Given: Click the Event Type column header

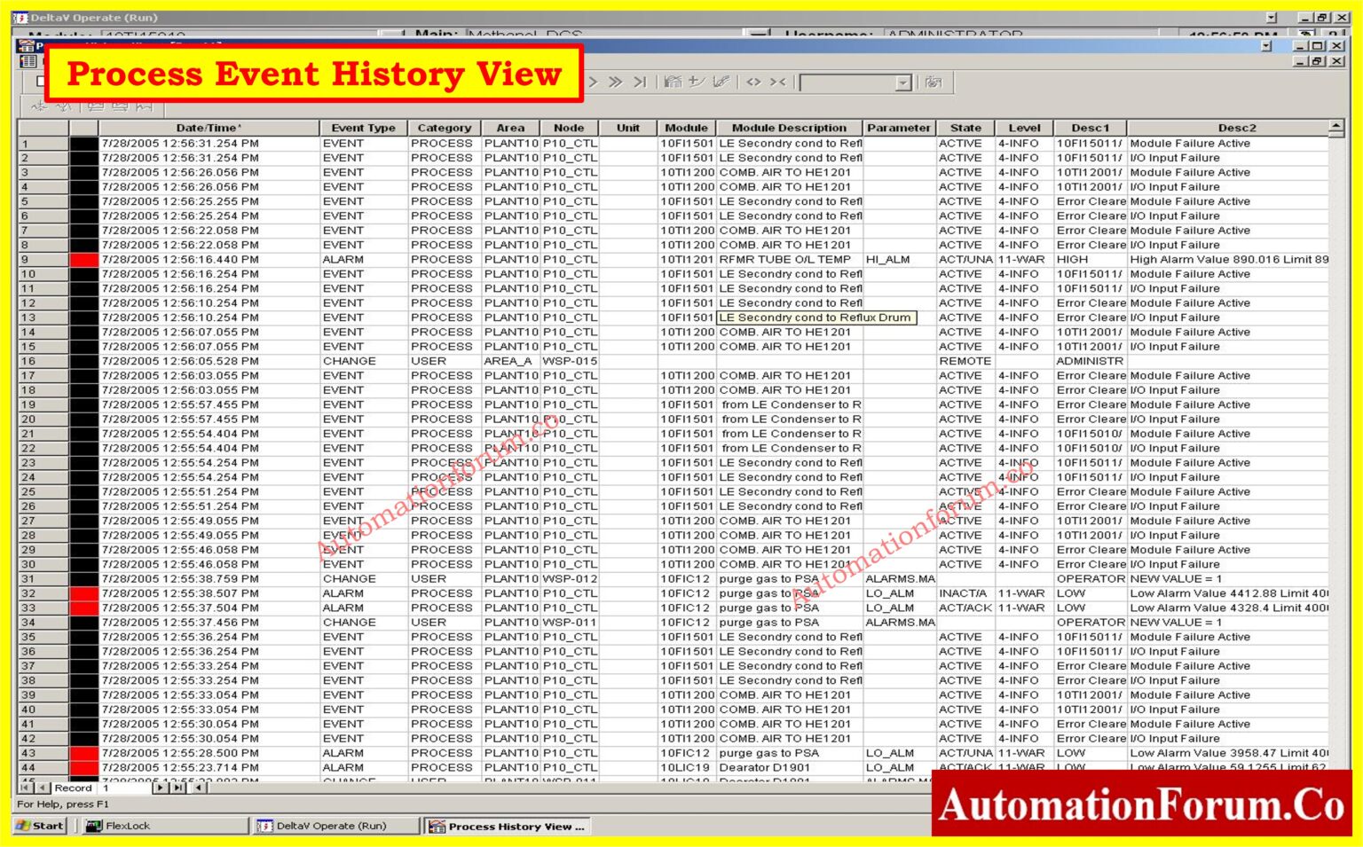Looking at the screenshot, I should 363,128.
